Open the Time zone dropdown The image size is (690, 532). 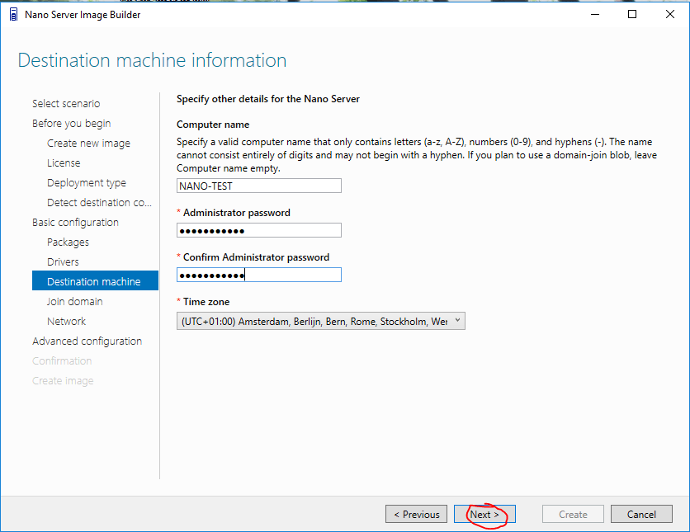(x=321, y=322)
